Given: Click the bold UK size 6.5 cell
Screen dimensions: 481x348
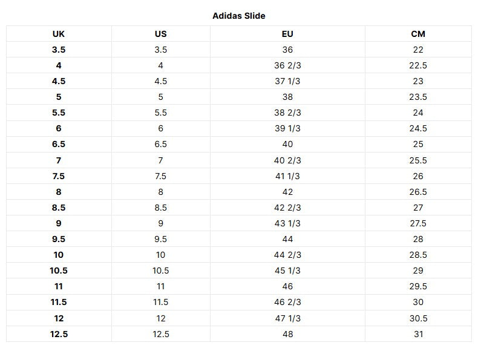Looking at the screenshot, I should 59,144.
